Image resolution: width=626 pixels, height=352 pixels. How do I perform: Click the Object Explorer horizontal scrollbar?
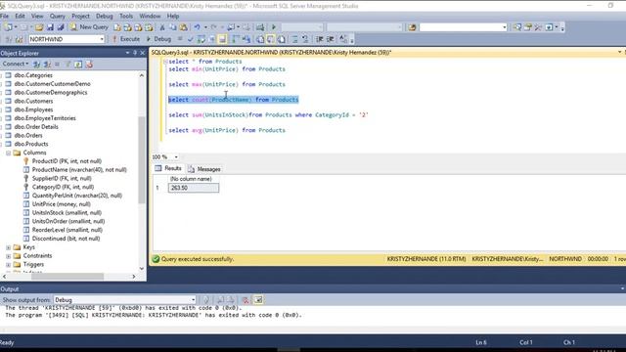(68, 276)
